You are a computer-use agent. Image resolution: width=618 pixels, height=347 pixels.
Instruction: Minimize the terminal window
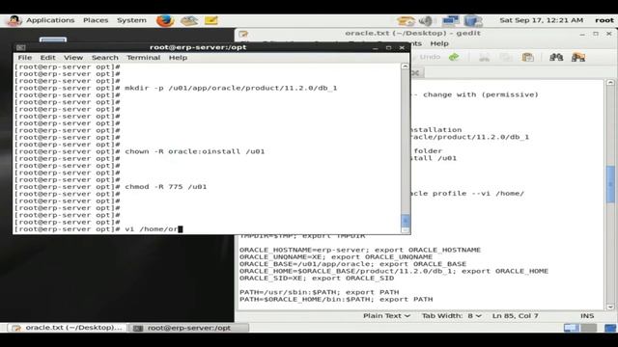tap(376, 47)
